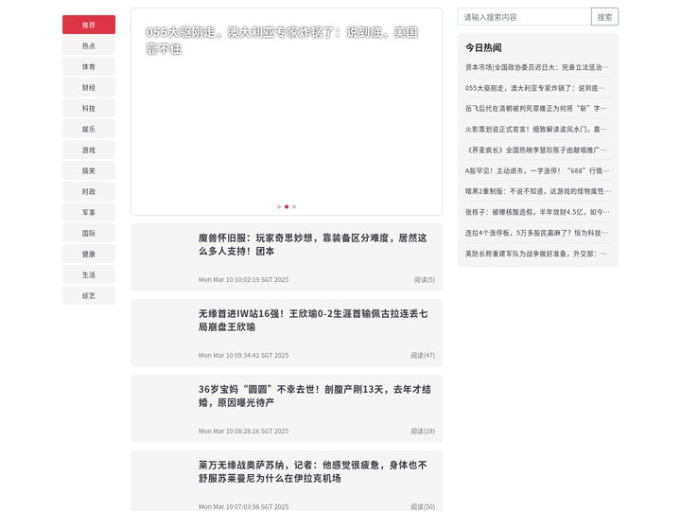Click hot news 张核子 被曝核酸造假
This screenshot has width=681, height=511.
537,212
